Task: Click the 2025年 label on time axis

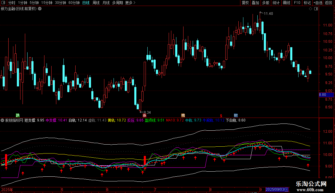Action: [7, 189]
